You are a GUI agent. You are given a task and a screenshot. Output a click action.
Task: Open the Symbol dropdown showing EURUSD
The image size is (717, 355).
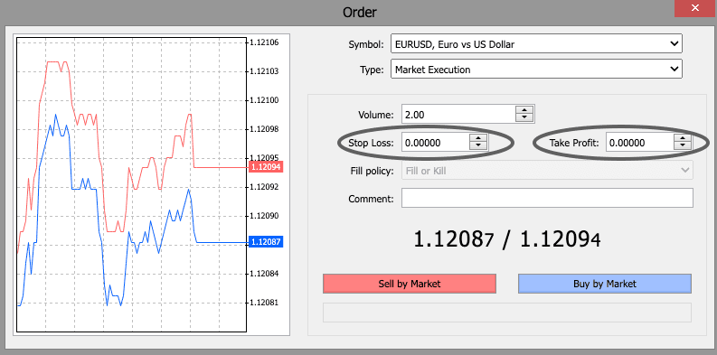click(536, 44)
